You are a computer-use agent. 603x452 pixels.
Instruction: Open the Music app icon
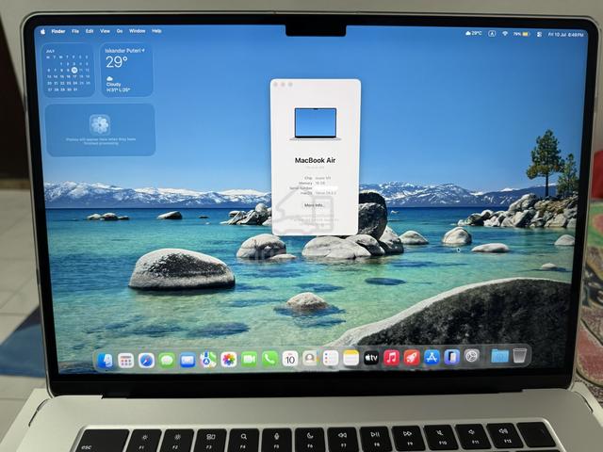pos(391,358)
